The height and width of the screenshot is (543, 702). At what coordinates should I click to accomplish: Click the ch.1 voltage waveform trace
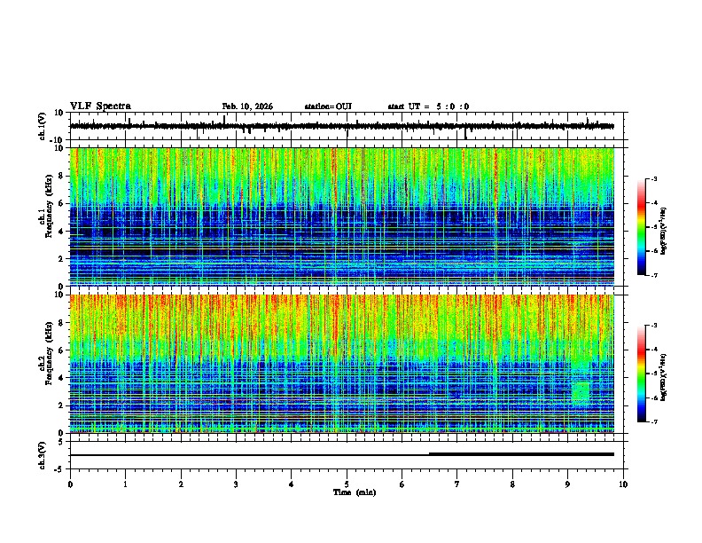(342, 126)
